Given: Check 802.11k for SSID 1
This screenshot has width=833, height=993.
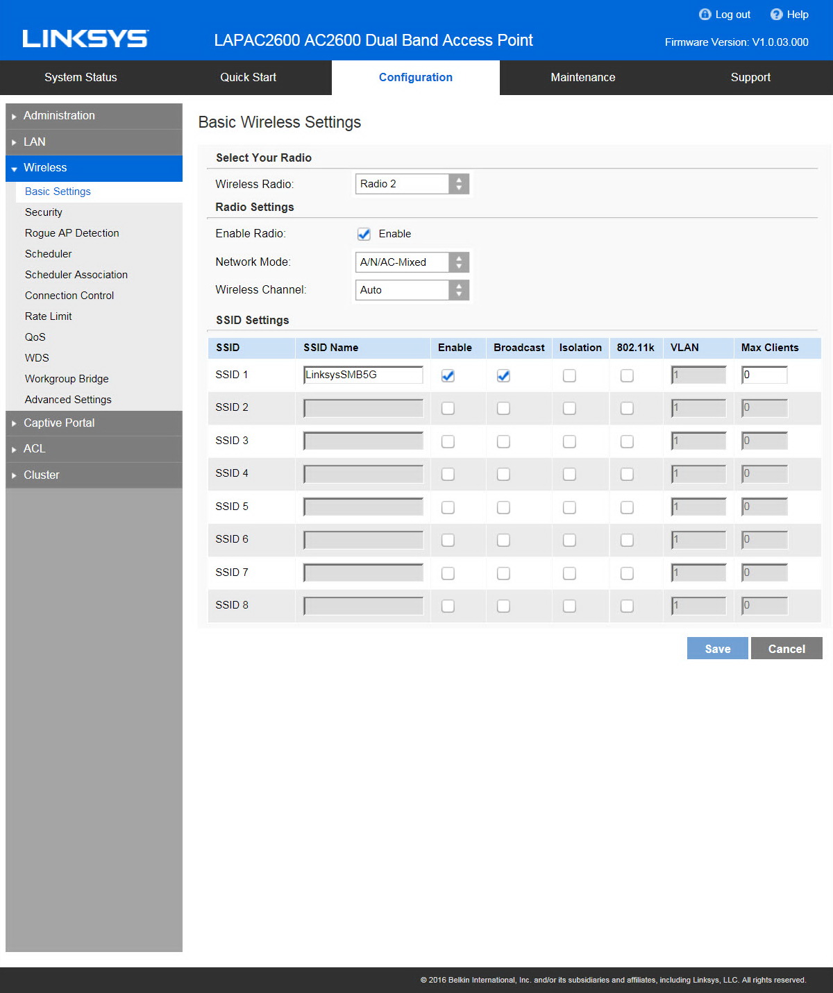Looking at the screenshot, I should click(x=627, y=375).
